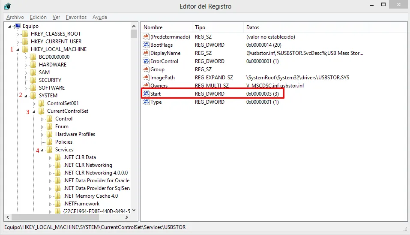The image size is (410, 235).
Task: Click the HKEY_LOCAL_MACHINE folder icon
Action: 25,49
